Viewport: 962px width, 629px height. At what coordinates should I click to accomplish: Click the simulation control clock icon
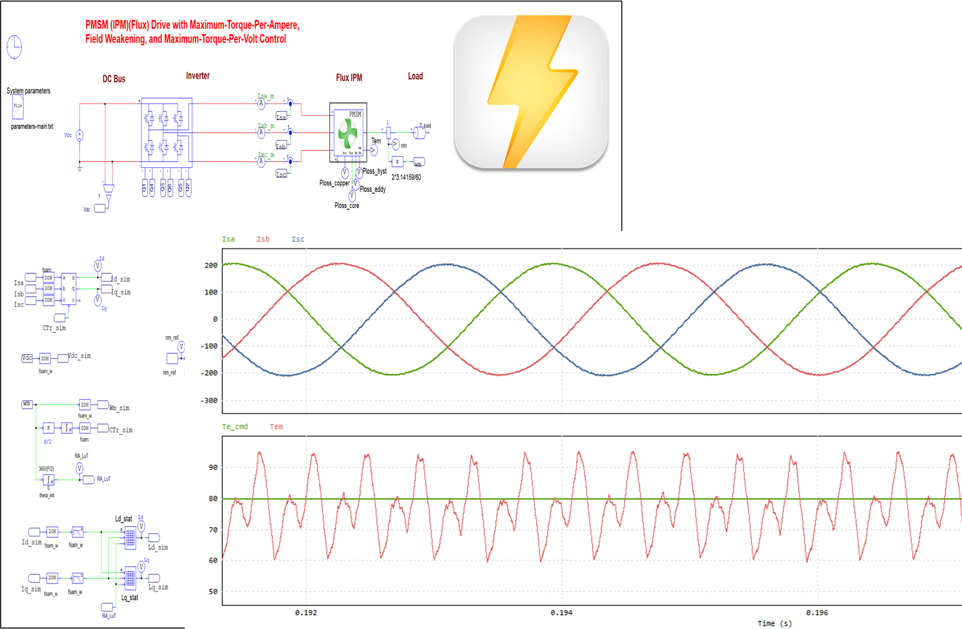14,47
